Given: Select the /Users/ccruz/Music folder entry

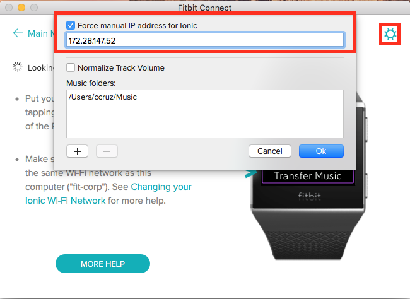Looking at the screenshot, I should (102, 97).
